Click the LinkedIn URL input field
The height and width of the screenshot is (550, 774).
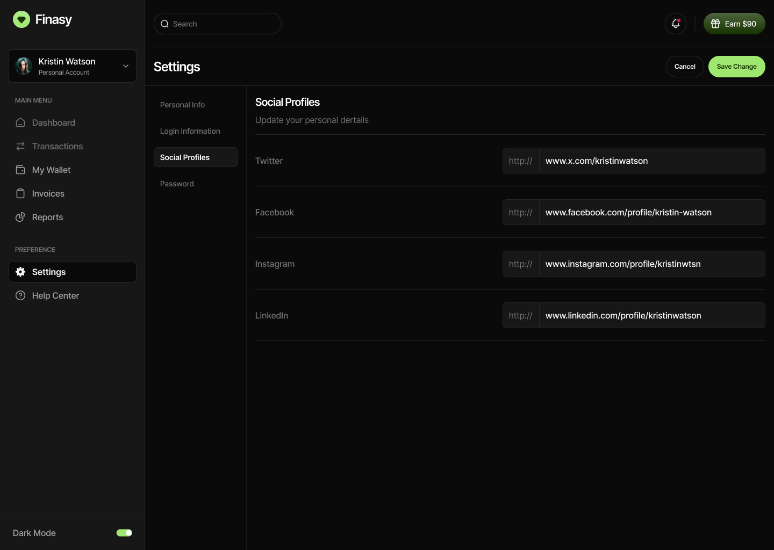tap(652, 315)
